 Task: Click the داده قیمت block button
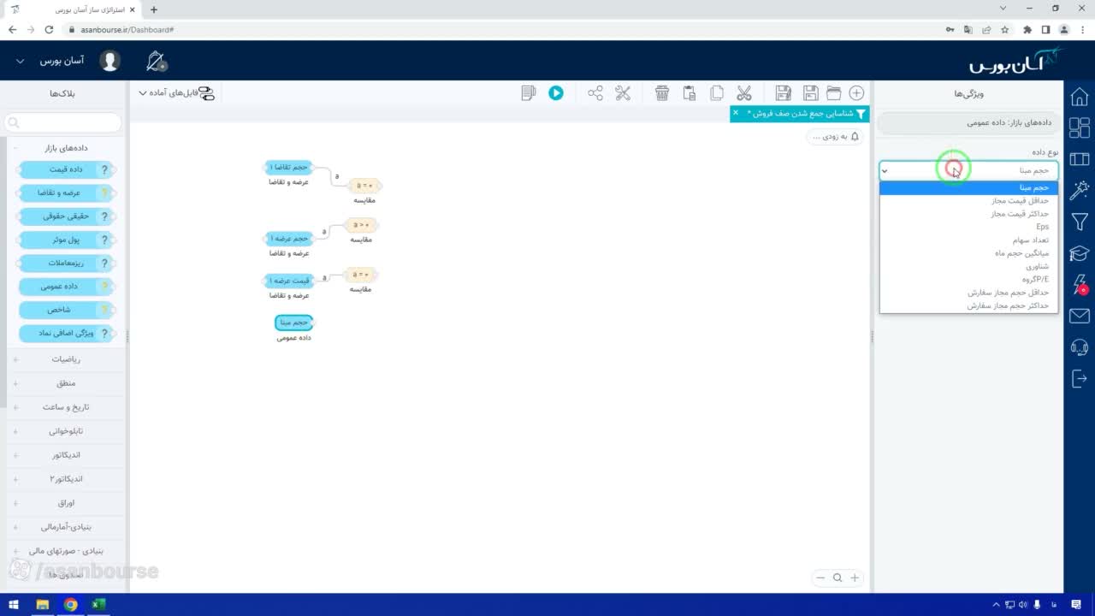(x=67, y=169)
